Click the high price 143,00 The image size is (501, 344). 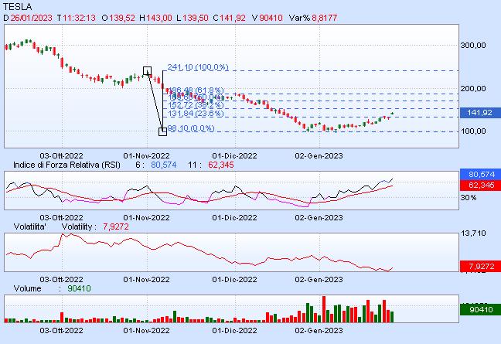(x=159, y=18)
